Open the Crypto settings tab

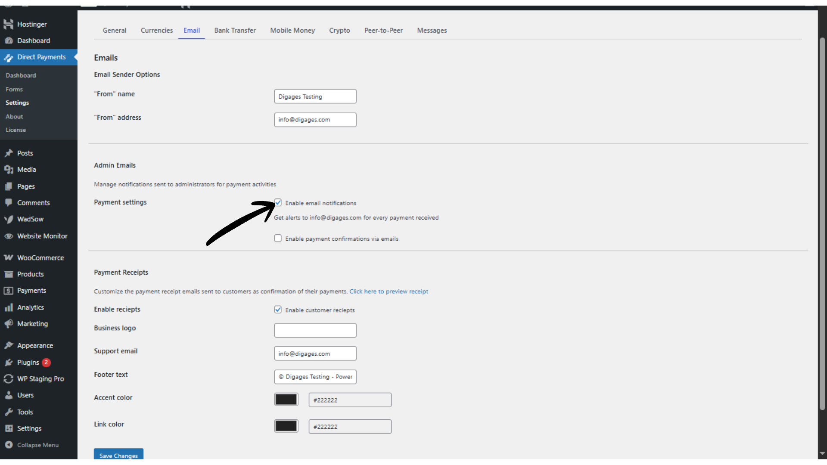[x=339, y=31]
